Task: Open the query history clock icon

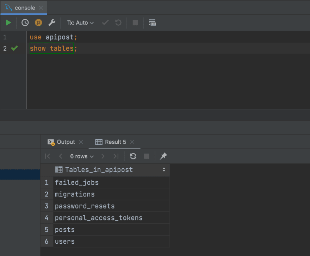Action: tap(25, 23)
